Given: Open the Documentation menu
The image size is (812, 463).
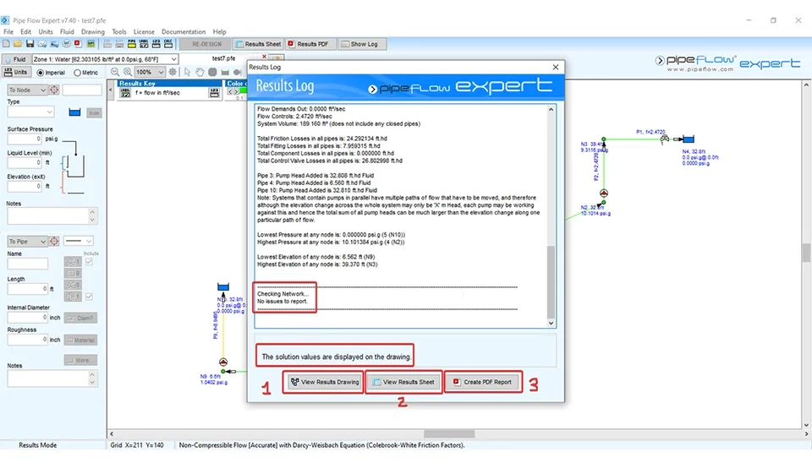Looking at the screenshot, I should pos(183,32).
